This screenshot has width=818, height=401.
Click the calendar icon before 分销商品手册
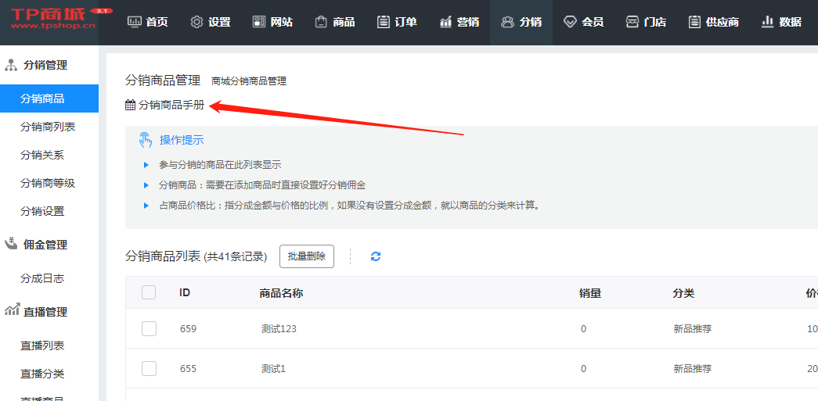click(x=130, y=105)
